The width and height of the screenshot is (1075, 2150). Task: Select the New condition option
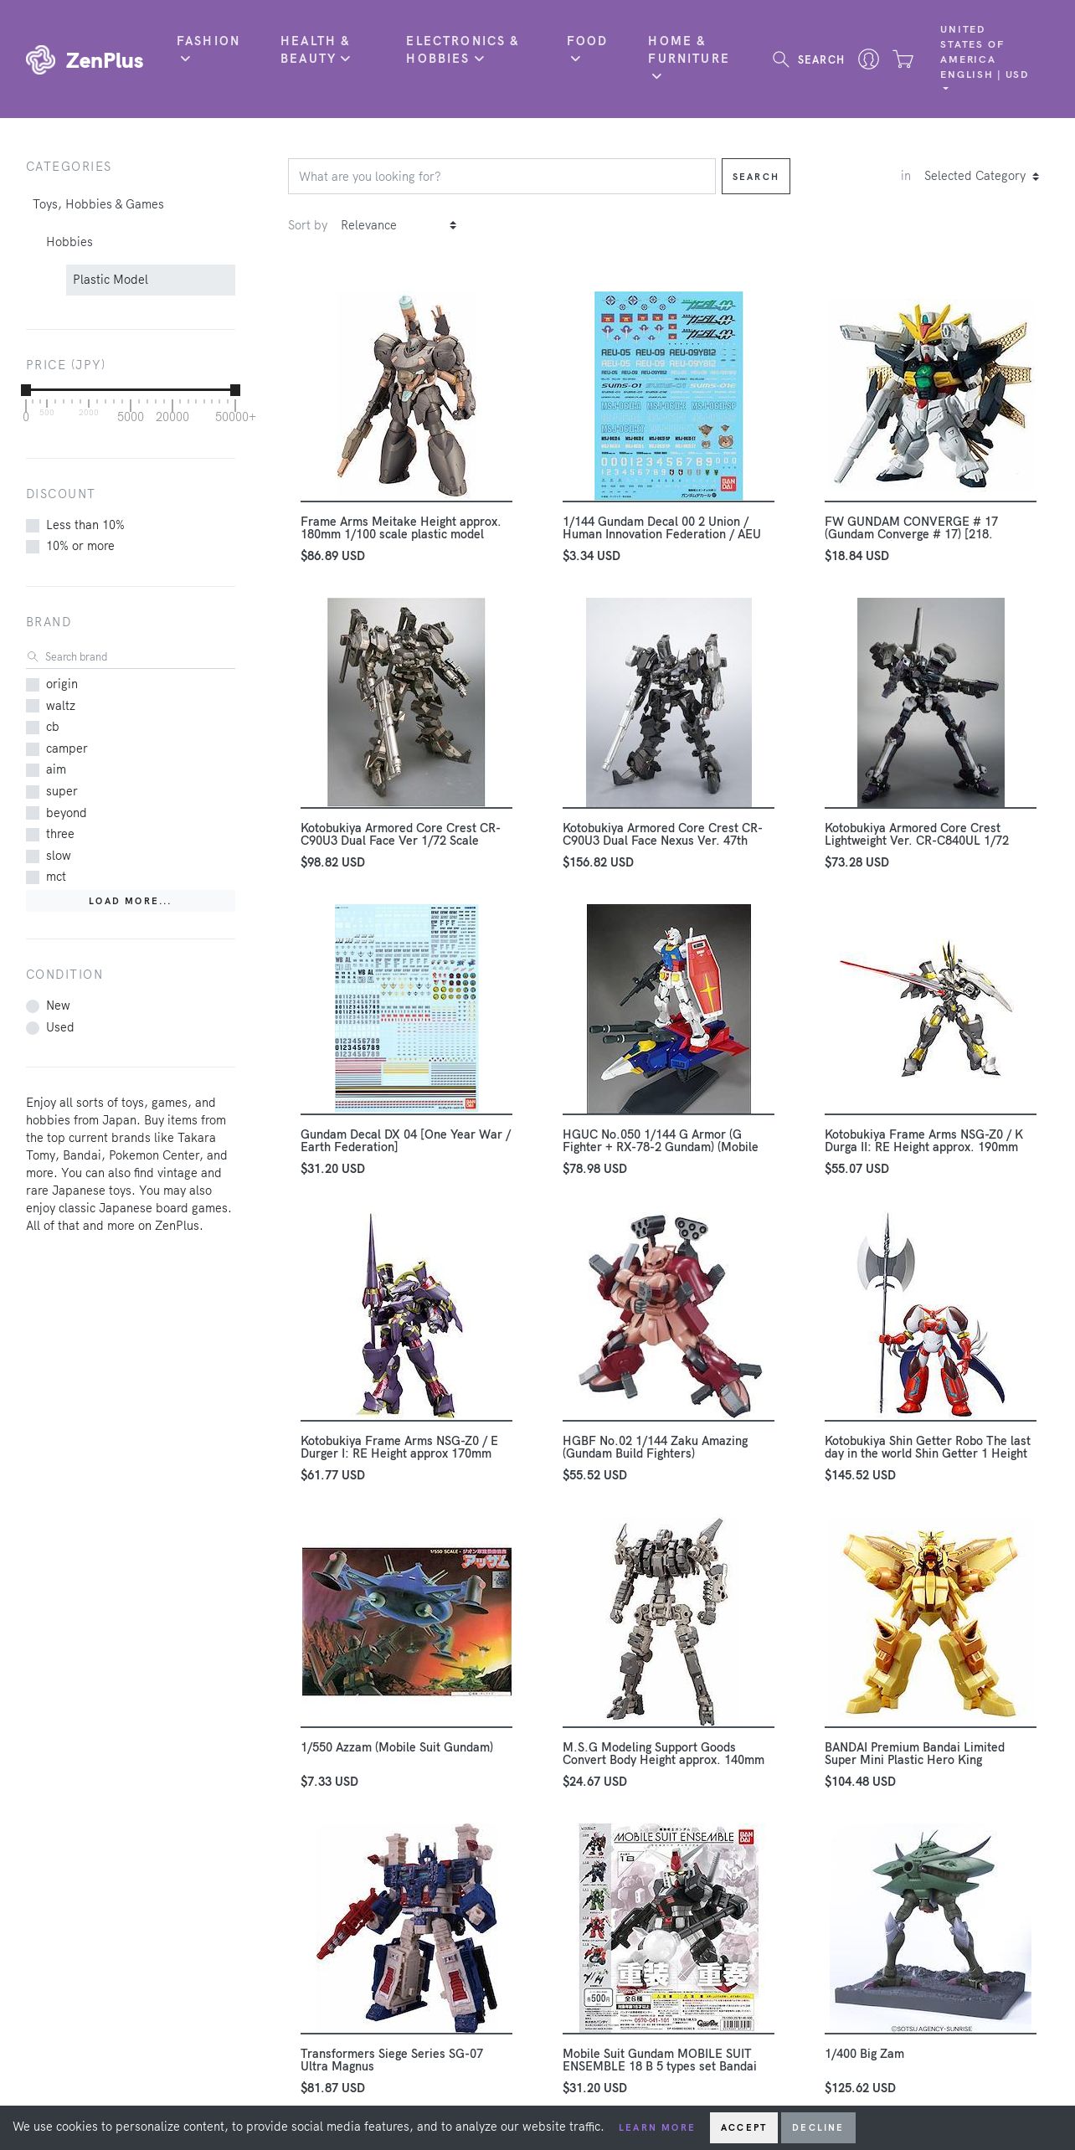click(x=33, y=1006)
